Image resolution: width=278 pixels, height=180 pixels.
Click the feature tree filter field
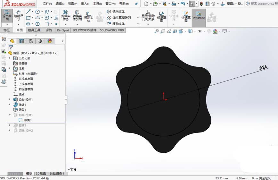pos(36,47)
